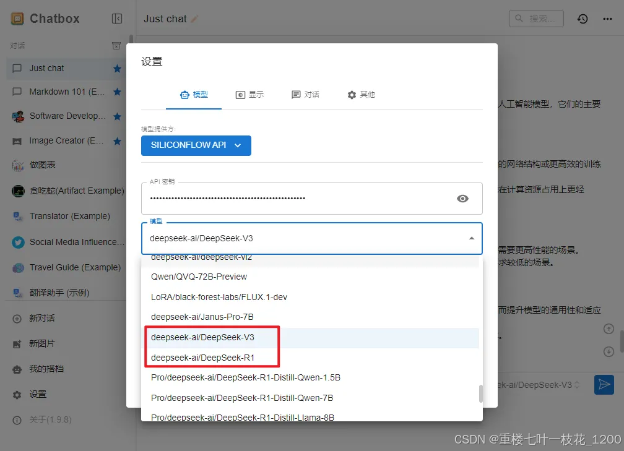Click the chat area scrollbar thumb

point(622,343)
